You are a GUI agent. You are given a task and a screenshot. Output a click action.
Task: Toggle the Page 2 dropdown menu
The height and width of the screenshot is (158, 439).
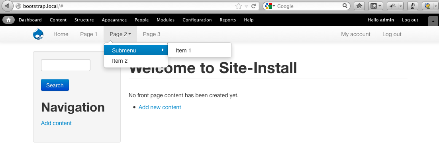point(120,34)
